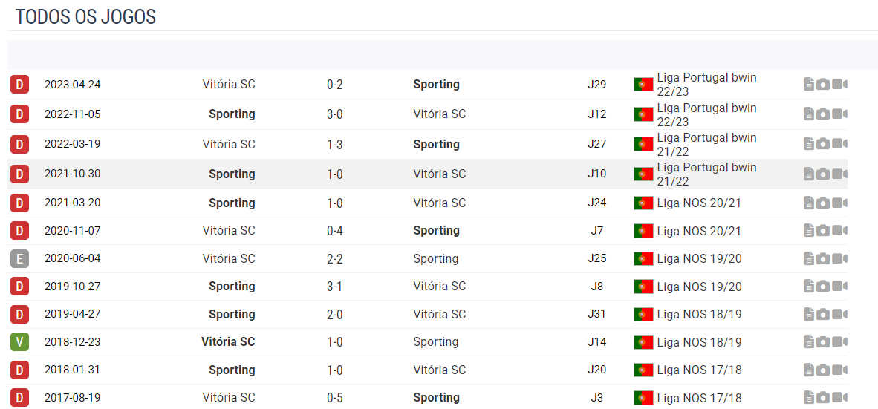
Task: Select Sporting in the 2021-10-30 row
Action: click(232, 174)
